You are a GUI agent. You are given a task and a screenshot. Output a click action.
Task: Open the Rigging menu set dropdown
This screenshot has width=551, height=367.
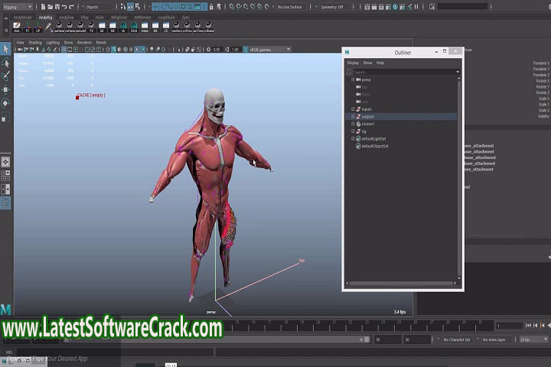click(x=17, y=7)
